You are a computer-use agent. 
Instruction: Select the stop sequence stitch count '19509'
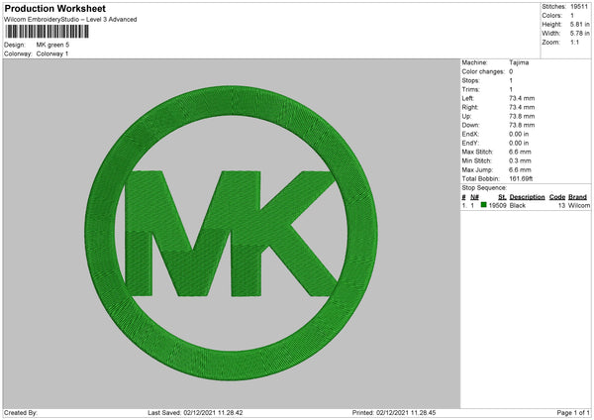point(497,205)
